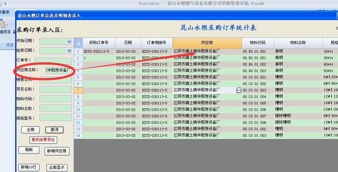Open the quick access dropdown arrow in title bar
Image resolution: width=338 pixels, height=172 pixels.
(5, 4)
